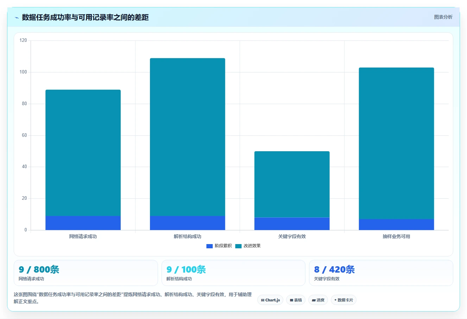Screen dimensions: 467x319
Task: Select the 表格 tag chip
Action: click(x=296, y=300)
